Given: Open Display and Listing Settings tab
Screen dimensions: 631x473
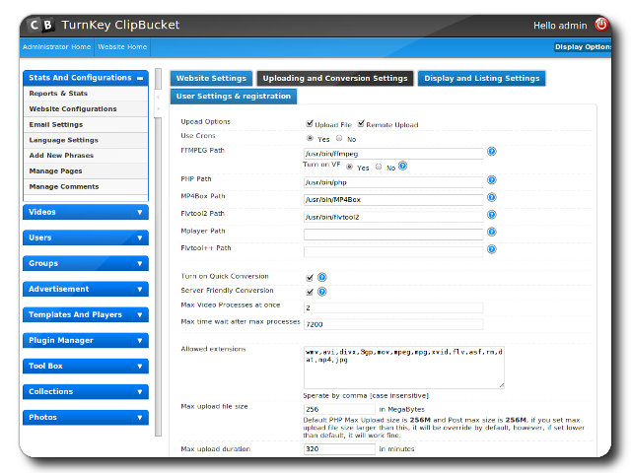Looking at the screenshot, I should 481,78.
